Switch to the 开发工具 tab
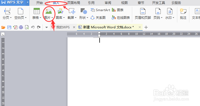 [x=159, y=3]
